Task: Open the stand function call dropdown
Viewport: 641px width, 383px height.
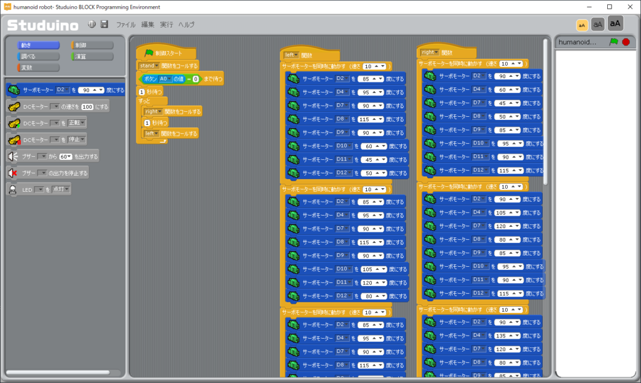Action: pos(149,66)
